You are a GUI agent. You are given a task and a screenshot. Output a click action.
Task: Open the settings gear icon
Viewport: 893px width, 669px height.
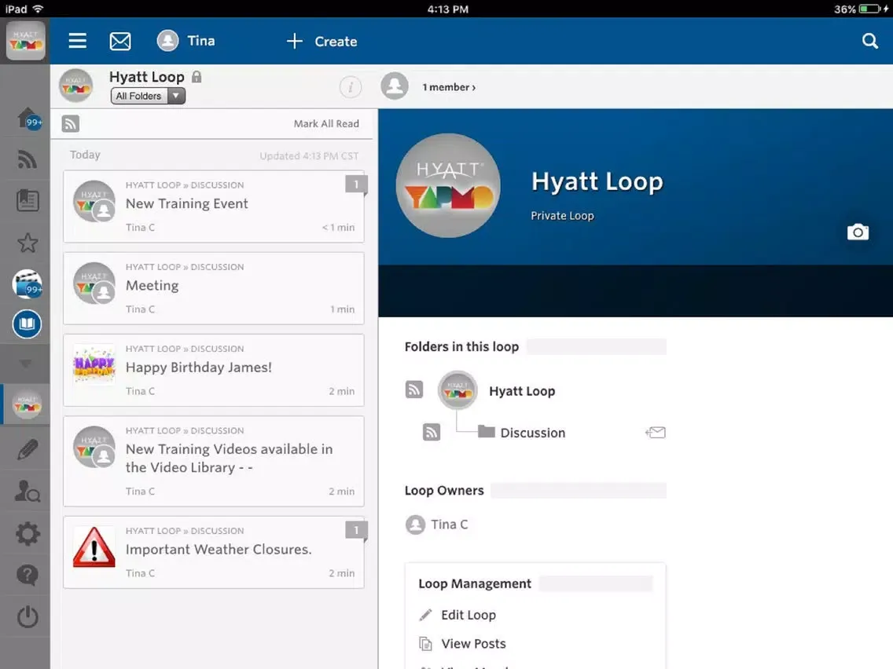pos(28,534)
